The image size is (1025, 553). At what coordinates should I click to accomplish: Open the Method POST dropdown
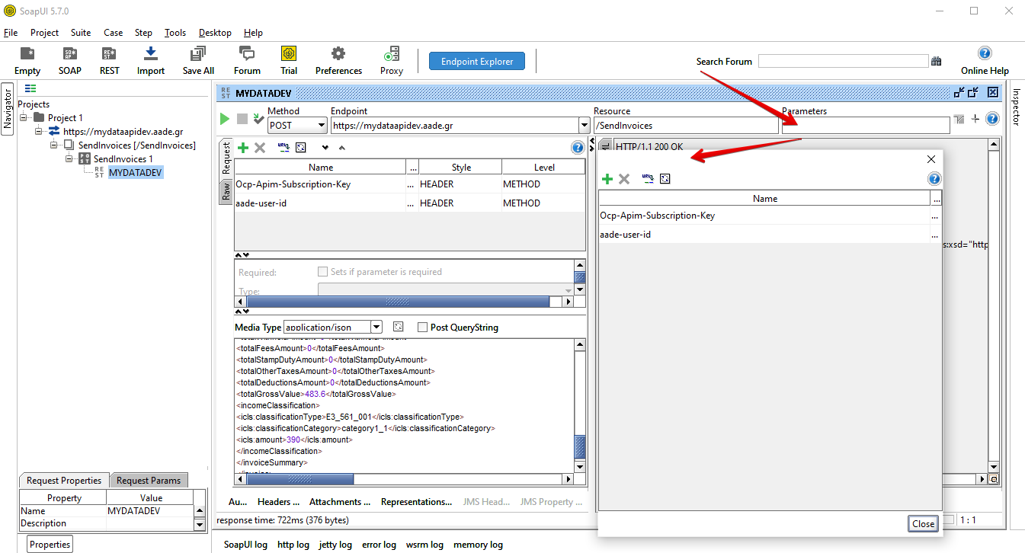[x=321, y=125]
